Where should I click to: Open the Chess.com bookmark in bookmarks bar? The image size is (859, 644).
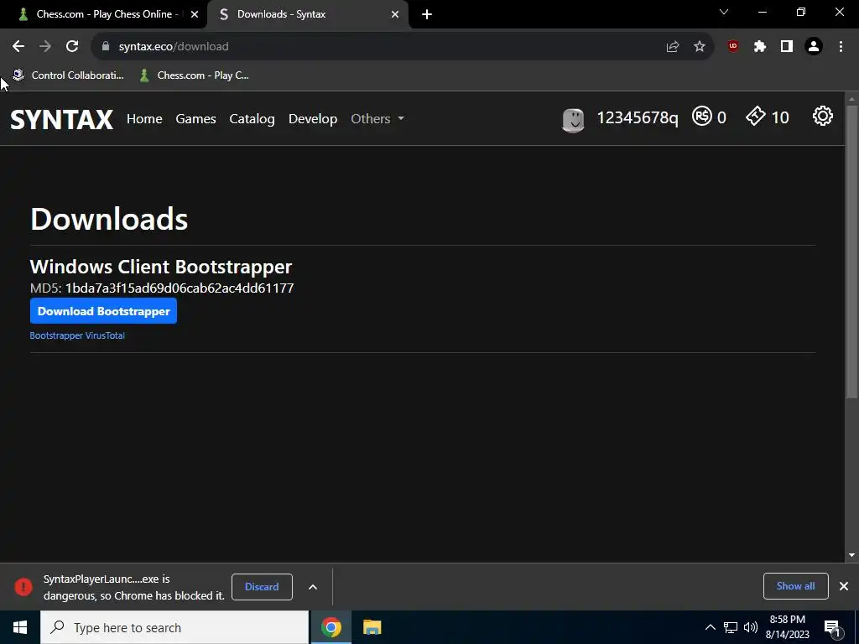click(195, 75)
